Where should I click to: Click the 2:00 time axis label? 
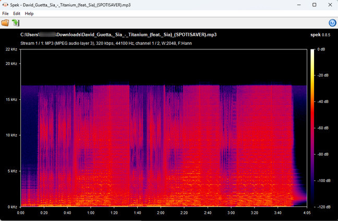(161, 213)
